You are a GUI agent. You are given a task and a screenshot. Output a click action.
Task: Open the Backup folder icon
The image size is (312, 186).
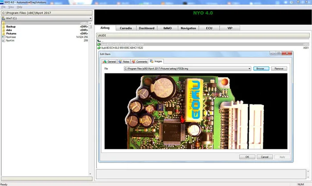(x=4, y=27)
